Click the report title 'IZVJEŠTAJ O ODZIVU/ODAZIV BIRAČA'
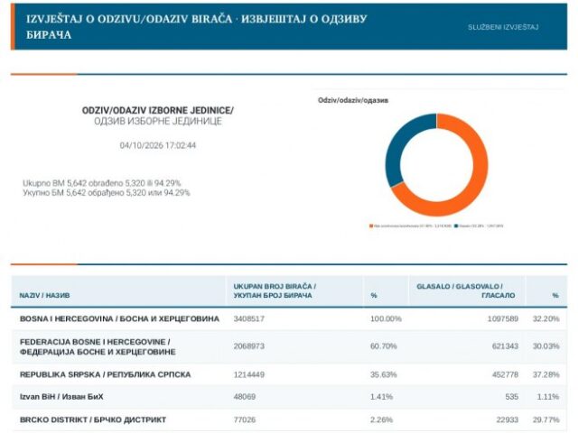This screenshot has width=578, height=433. point(129,19)
